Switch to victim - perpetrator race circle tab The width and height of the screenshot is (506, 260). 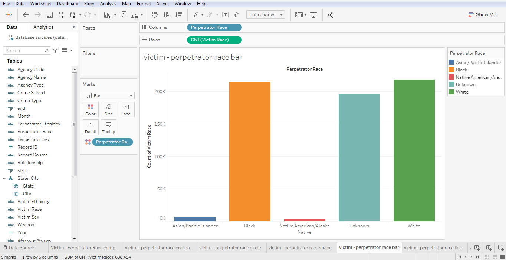pyautogui.click(x=230, y=248)
